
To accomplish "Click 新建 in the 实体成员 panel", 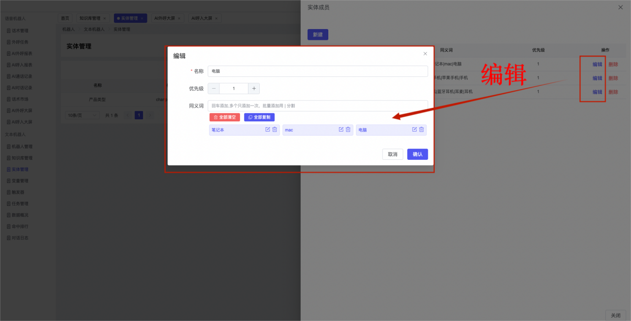I will pos(317,35).
